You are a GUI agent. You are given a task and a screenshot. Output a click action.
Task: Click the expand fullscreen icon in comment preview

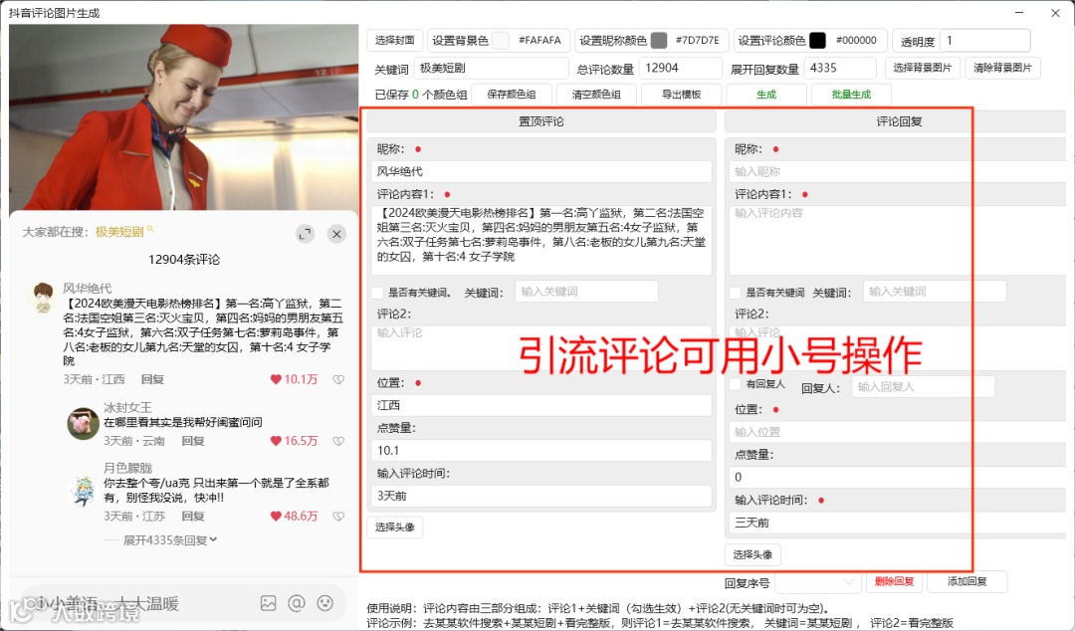coord(306,234)
